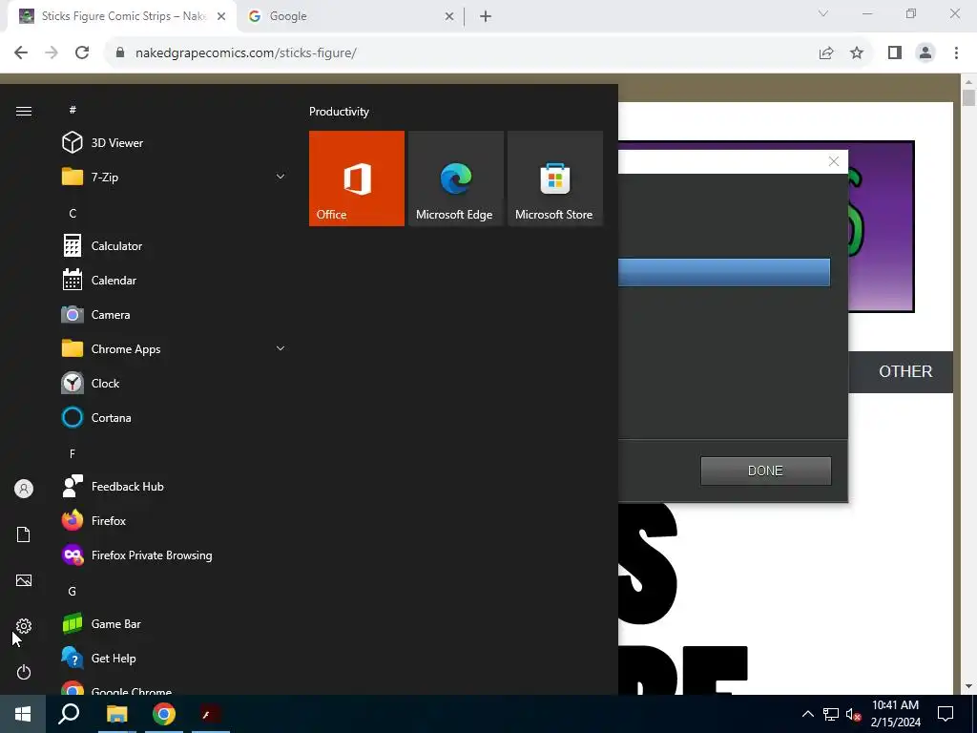This screenshot has height=733, width=977.
Task: Switch to Sticks Figure Comic Strips tab
Action: (x=121, y=16)
